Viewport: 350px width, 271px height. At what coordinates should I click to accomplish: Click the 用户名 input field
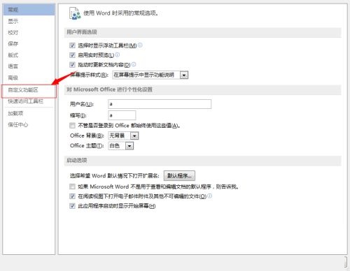pyautogui.click(x=160, y=104)
